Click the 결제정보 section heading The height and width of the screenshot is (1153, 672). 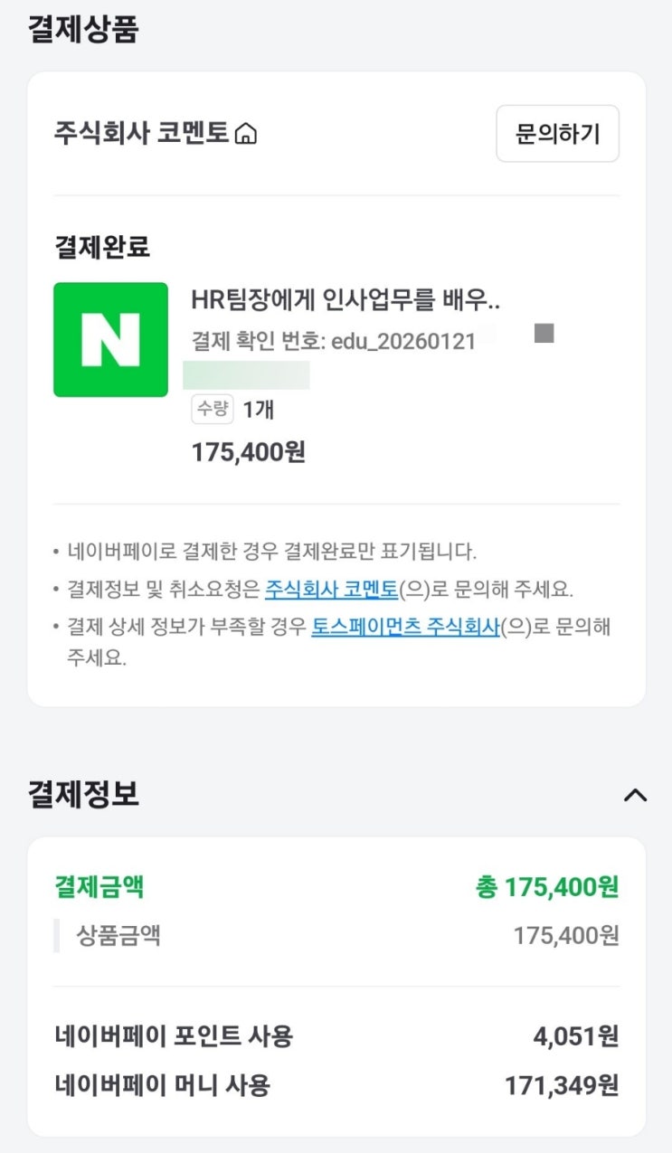coord(83,794)
